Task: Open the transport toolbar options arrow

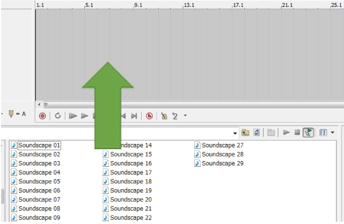Action: coord(185,116)
